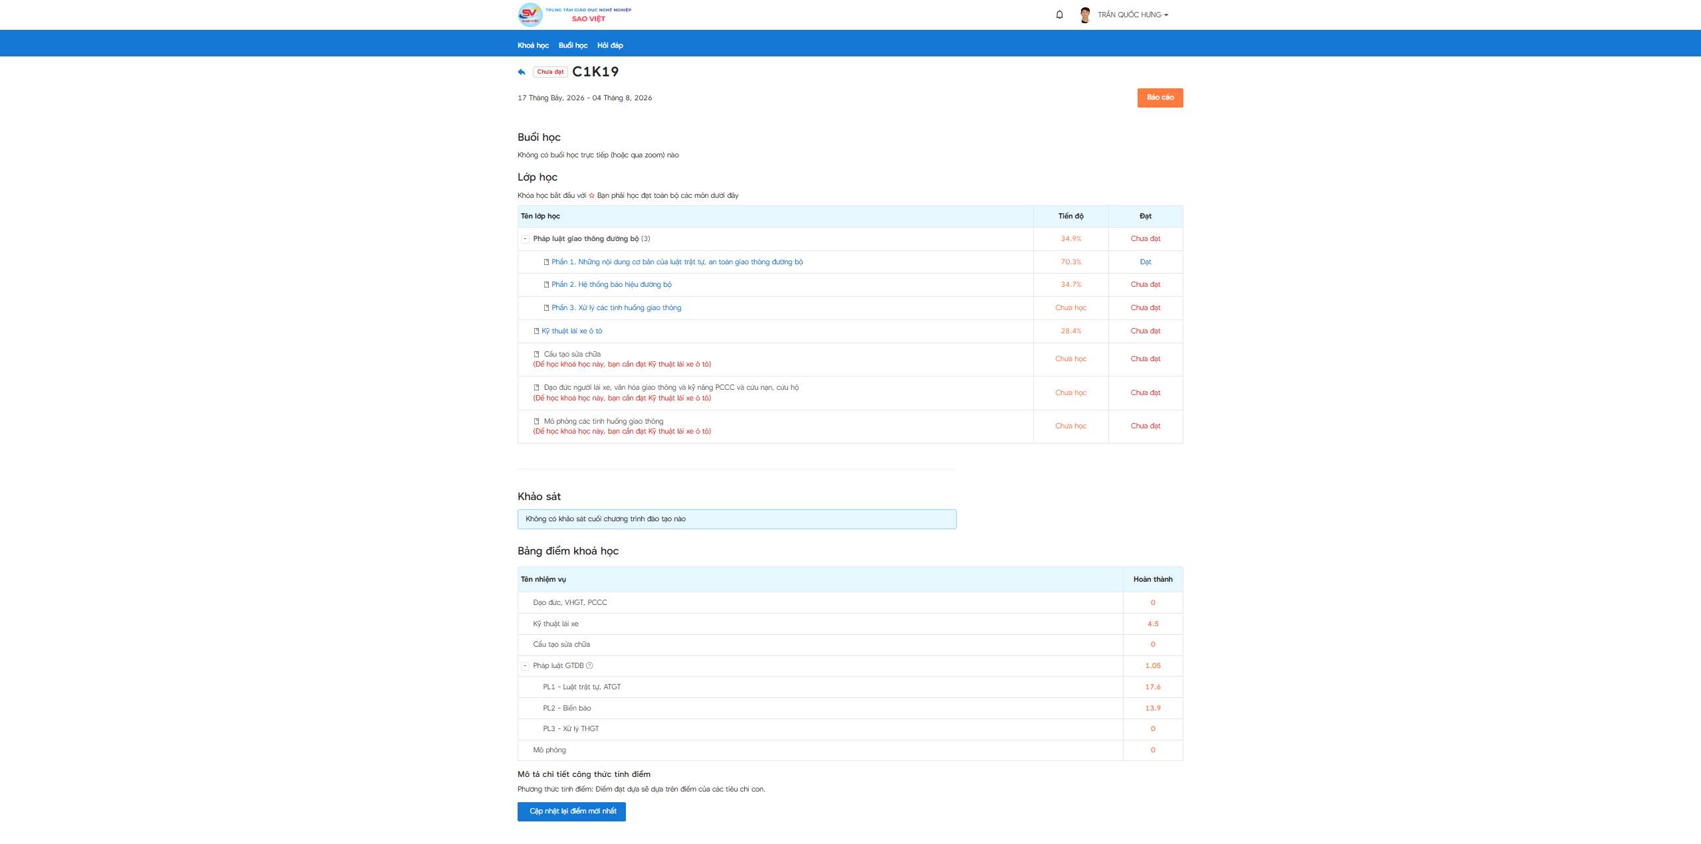
Task: Click the document icon beside Phần 1
Action: (x=546, y=262)
